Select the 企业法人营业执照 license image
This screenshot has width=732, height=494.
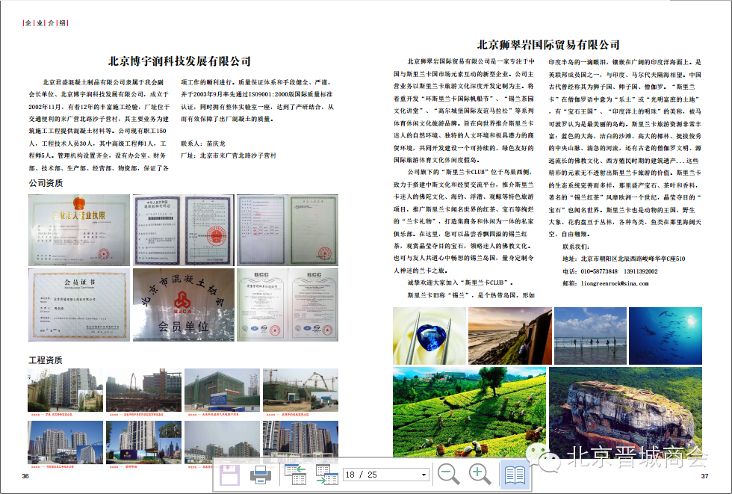coord(79,230)
